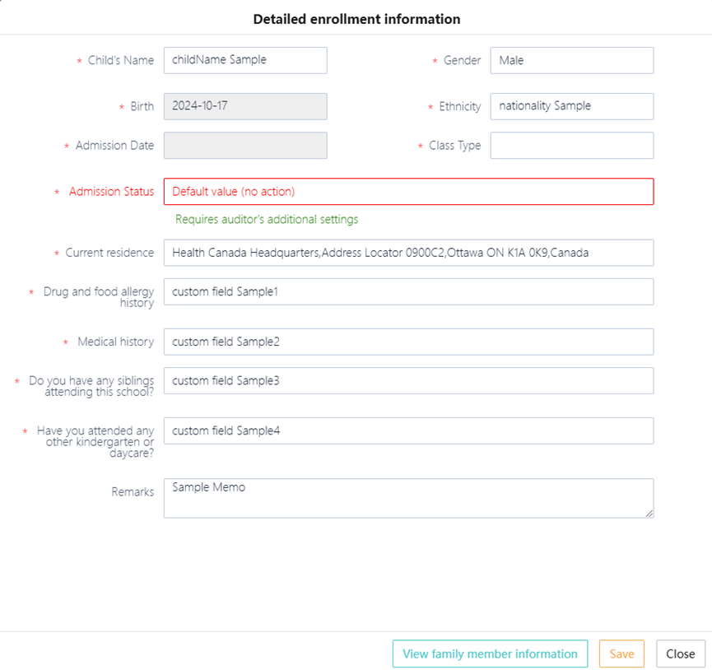Expand the Admission Status dropdown
The height and width of the screenshot is (670, 712).
[408, 192]
